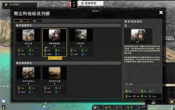Click the green fuel icon on 美军装甲连 card

pos(82,51)
